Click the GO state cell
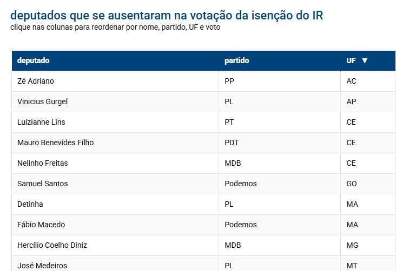This screenshot has height=271, width=396. pos(352,184)
